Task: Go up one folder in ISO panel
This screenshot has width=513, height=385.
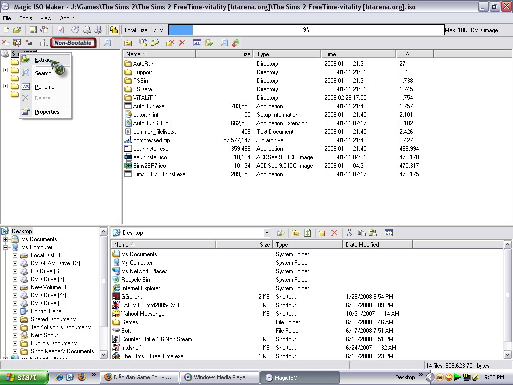Action: [128, 43]
